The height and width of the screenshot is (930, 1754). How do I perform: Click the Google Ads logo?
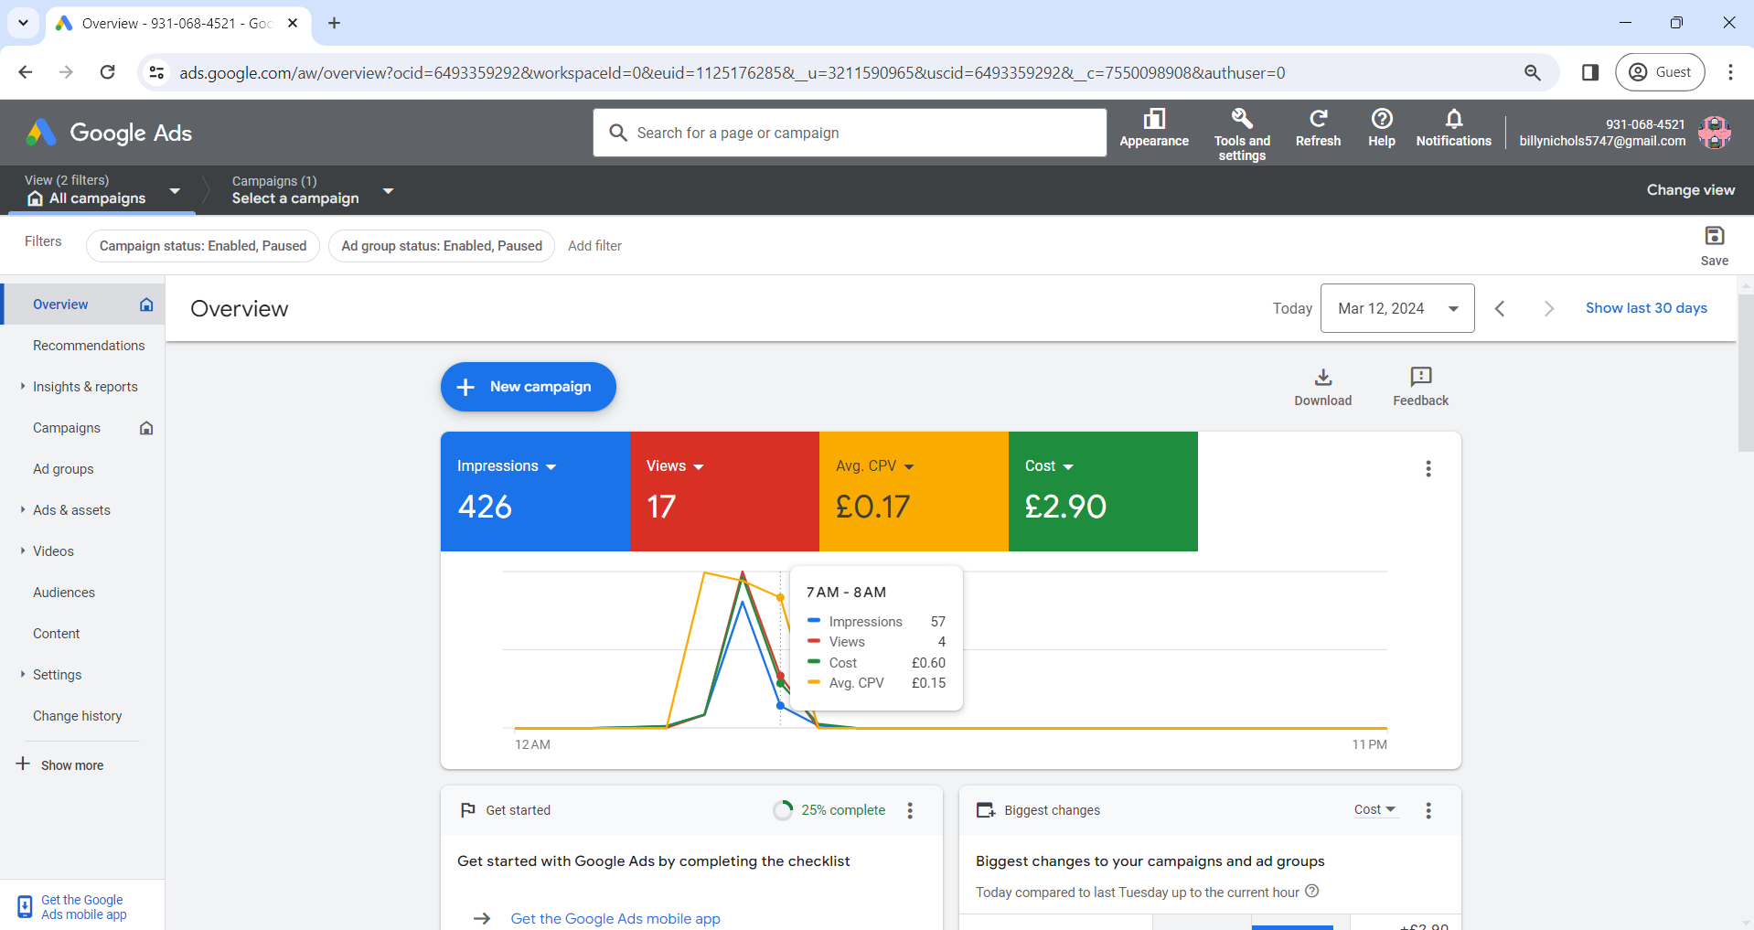(109, 133)
